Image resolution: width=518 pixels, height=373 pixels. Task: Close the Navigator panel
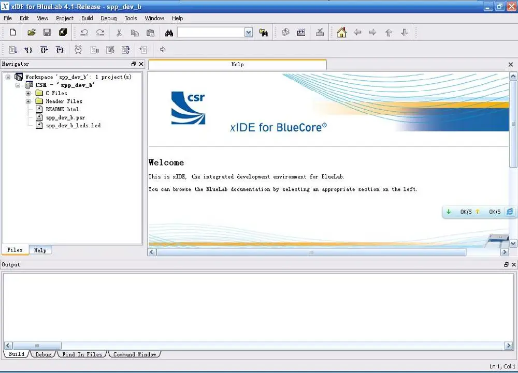[x=141, y=64]
